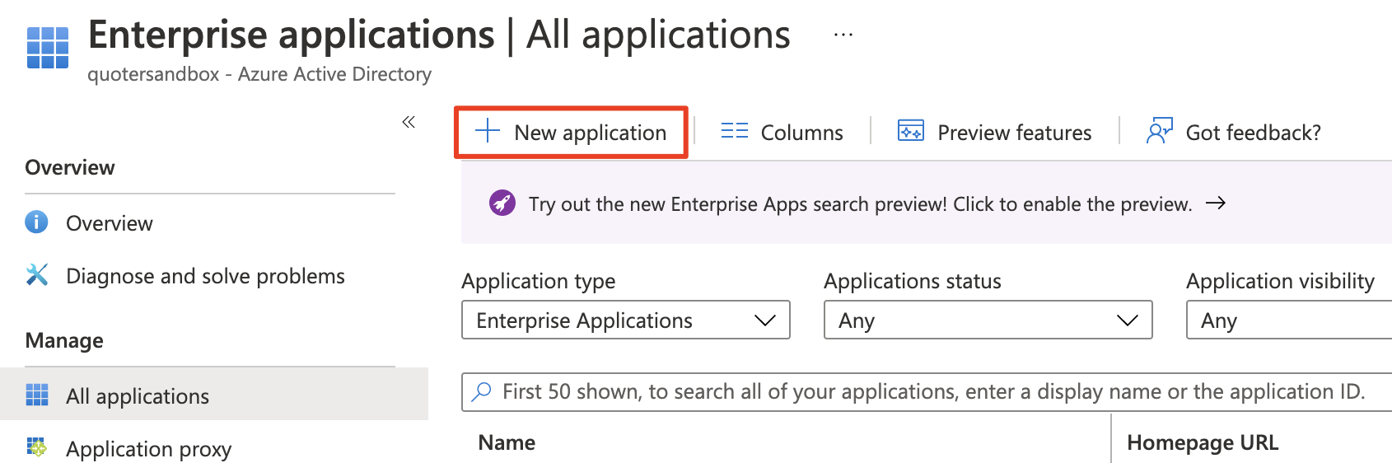Click the New application button
Image resolution: width=1392 pixels, height=463 pixels.
571,132
